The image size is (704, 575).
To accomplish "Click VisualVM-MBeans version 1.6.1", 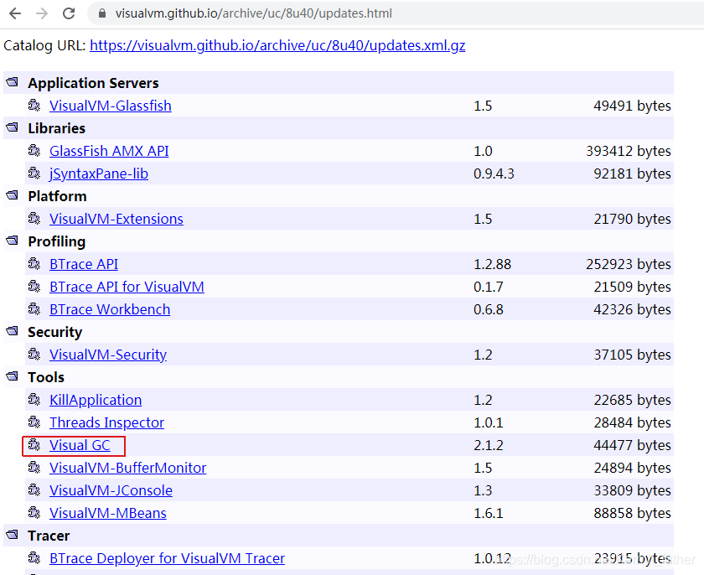I will [x=489, y=513].
